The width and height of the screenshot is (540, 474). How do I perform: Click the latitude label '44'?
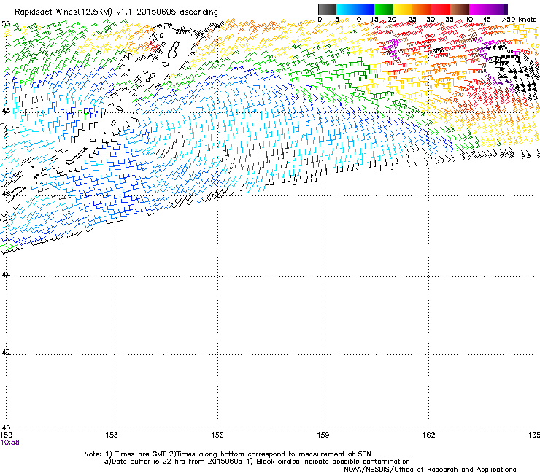point(6,275)
